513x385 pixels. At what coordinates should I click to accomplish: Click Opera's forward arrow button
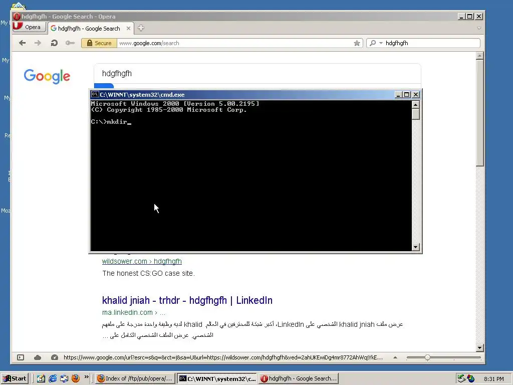[x=38, y=43]
